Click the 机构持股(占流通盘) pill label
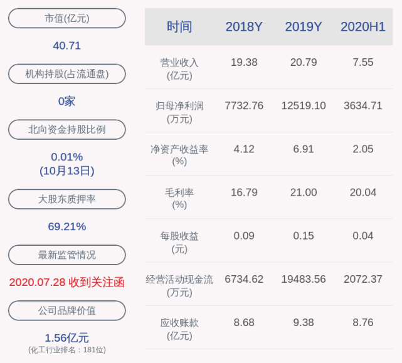Screen dimensions: 402x363 point(67,74)
